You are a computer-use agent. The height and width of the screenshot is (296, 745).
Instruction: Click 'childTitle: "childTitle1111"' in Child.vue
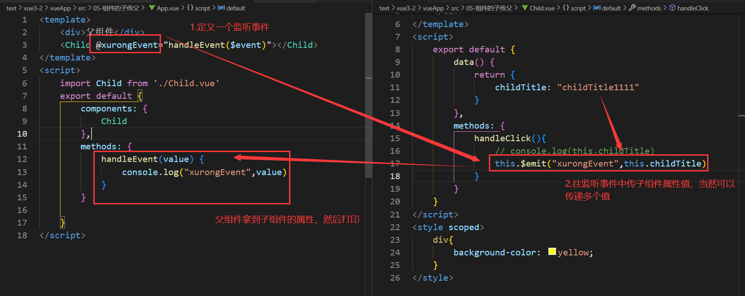tap(567, 87)
